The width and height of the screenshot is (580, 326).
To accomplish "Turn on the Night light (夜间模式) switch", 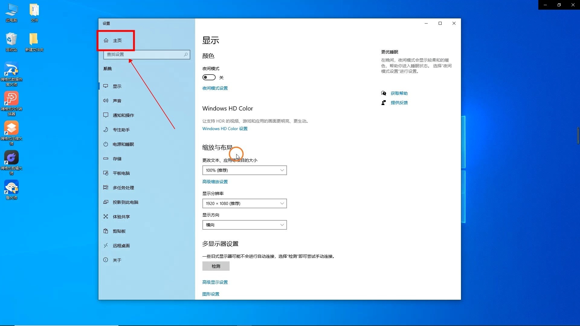I will pos(209,77).
